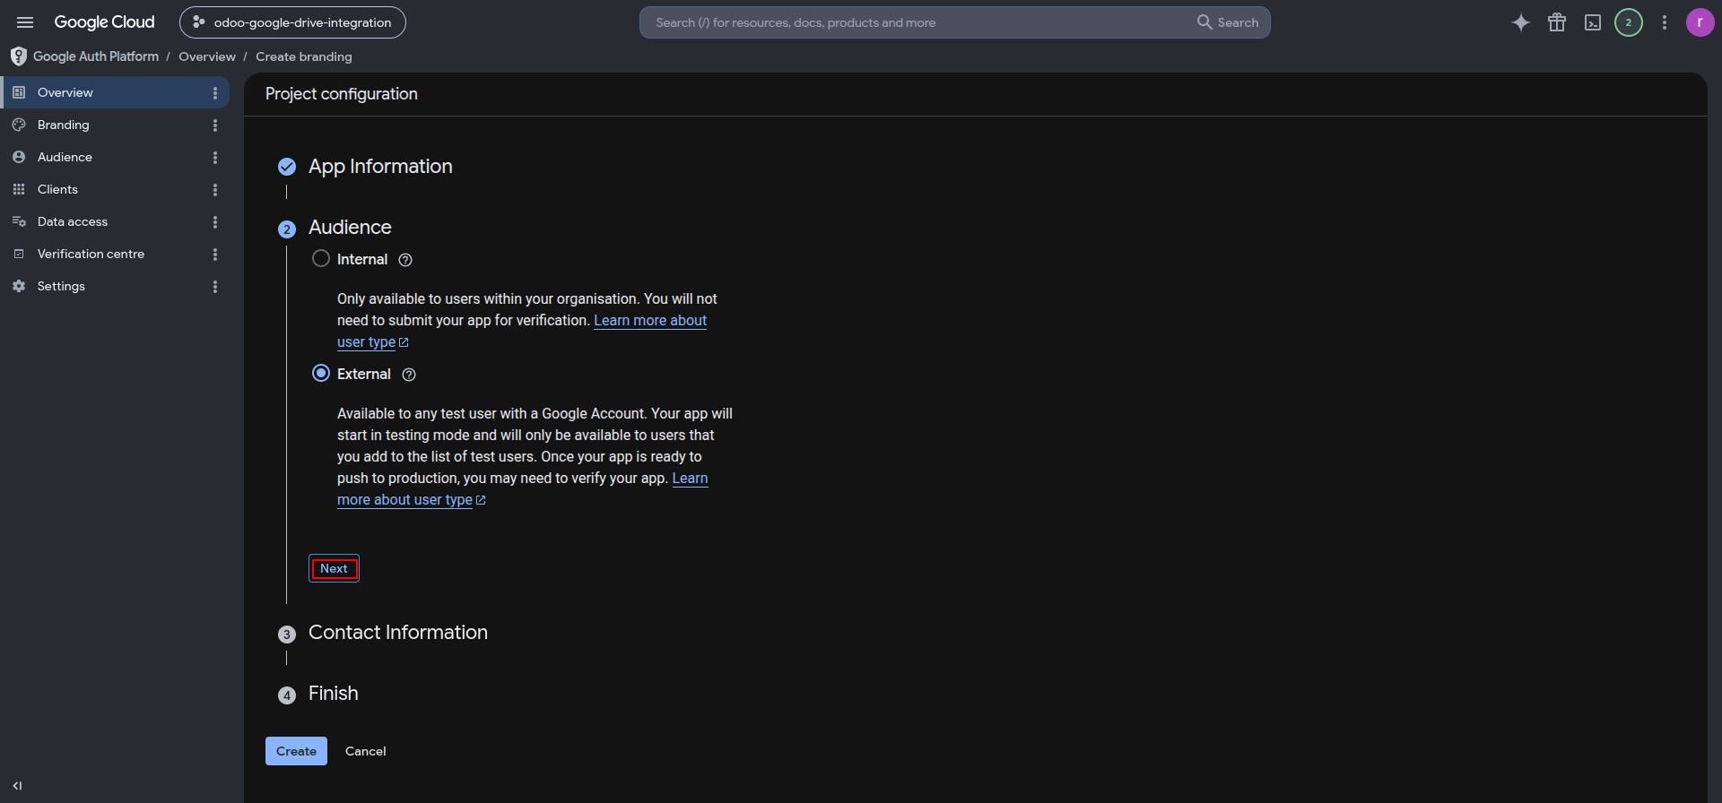This screenshot has width=1722, height=803.
Task: Open the top bar three-dot settings menu
Action: click(1665, 22)
